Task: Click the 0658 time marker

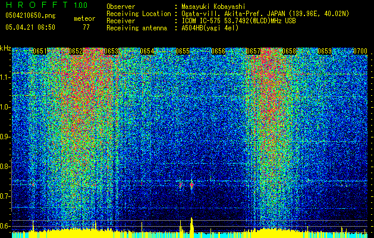Action: tap(289, 51)
